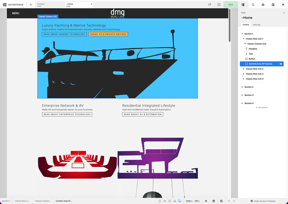Open the Outline list panel icon

[243, 5]
